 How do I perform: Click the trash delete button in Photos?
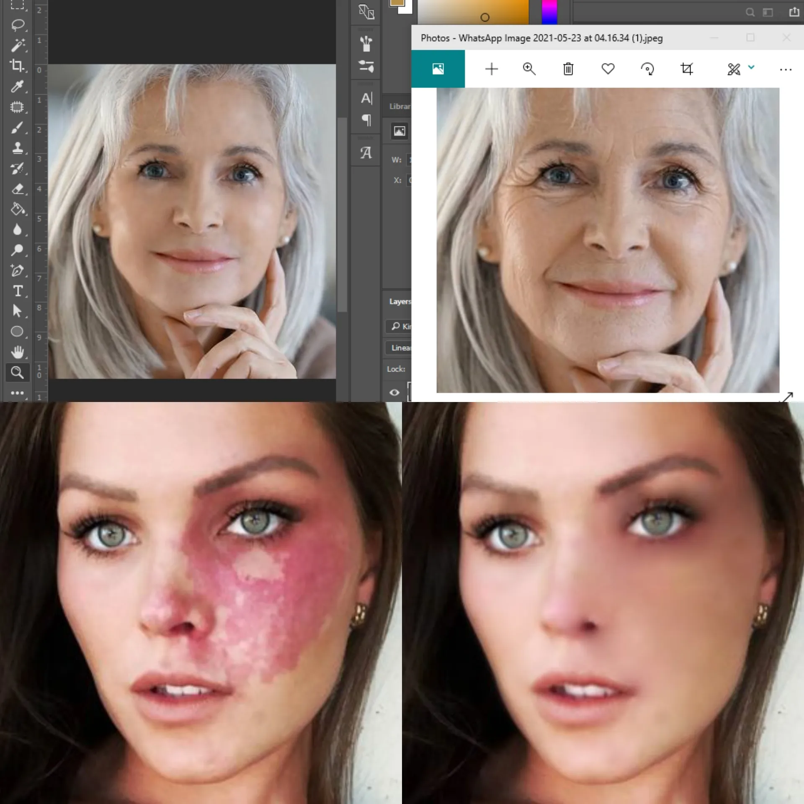[568, 69]
